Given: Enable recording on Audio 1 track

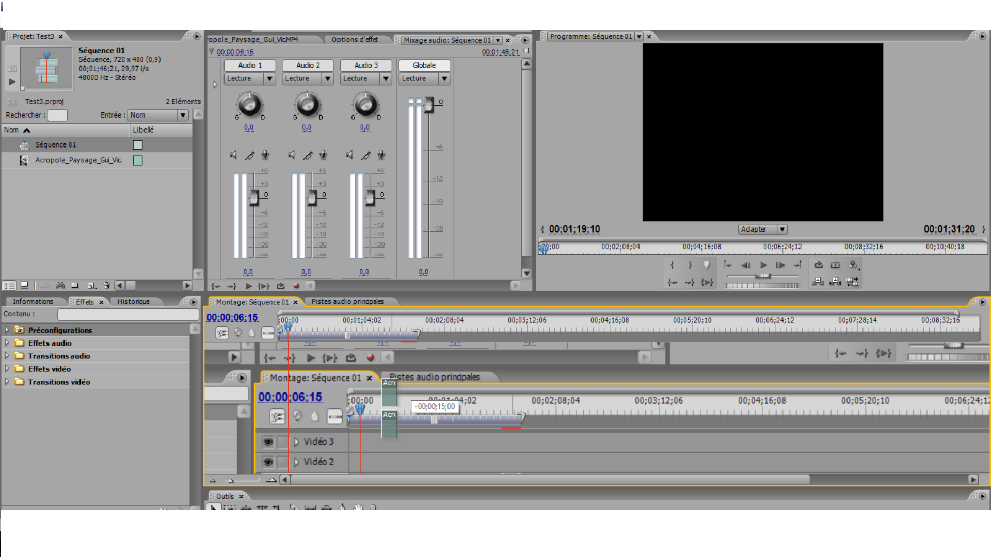Looking at the screenshot, I should [x=265, y=155].
